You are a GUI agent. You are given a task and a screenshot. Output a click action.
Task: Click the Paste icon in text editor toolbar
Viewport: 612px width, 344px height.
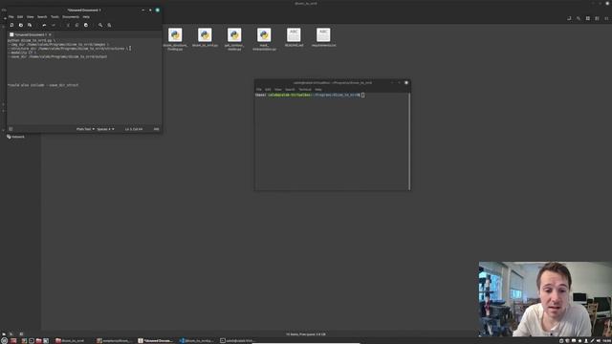pyautogui.click(x=86, y=25)
